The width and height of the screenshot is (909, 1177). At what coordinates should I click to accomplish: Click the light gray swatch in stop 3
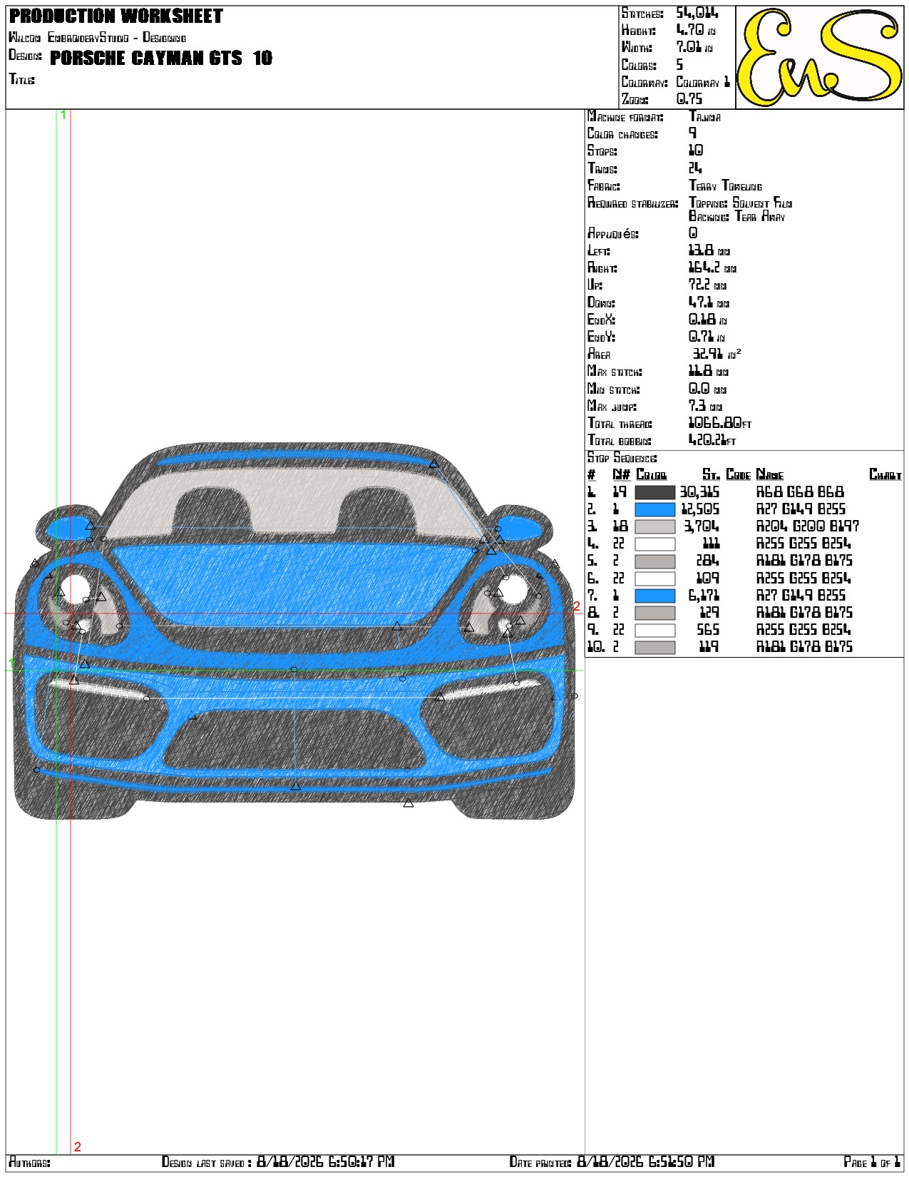tap(654, 526)
